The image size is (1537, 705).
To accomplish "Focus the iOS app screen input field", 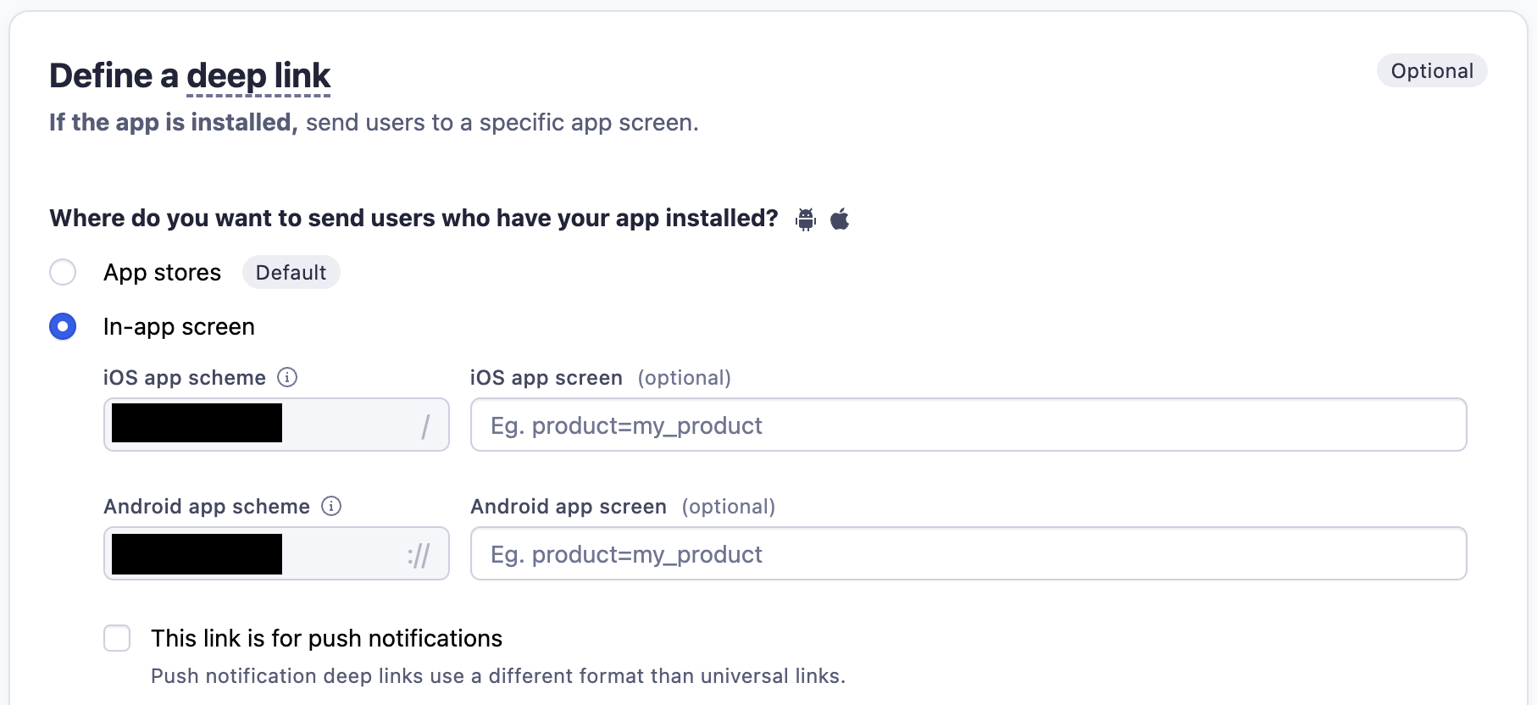I will [x=968, y=425].
